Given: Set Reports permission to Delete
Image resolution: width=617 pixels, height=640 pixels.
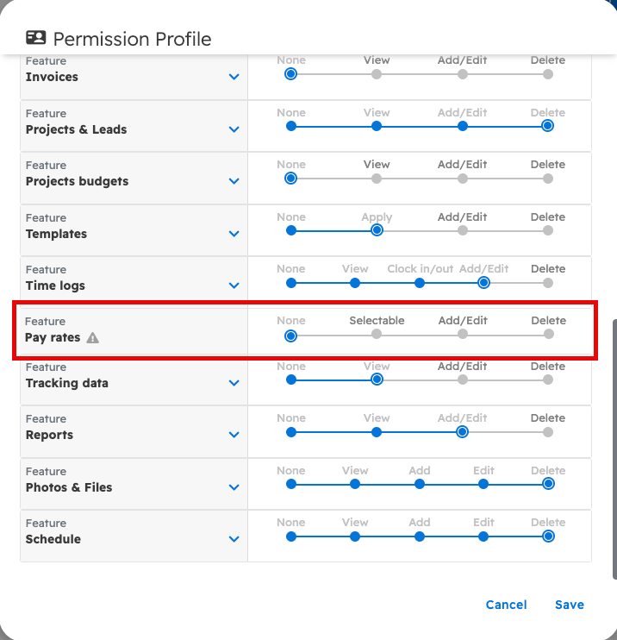Looking at the screenshot, I should (x=548, y=431).
